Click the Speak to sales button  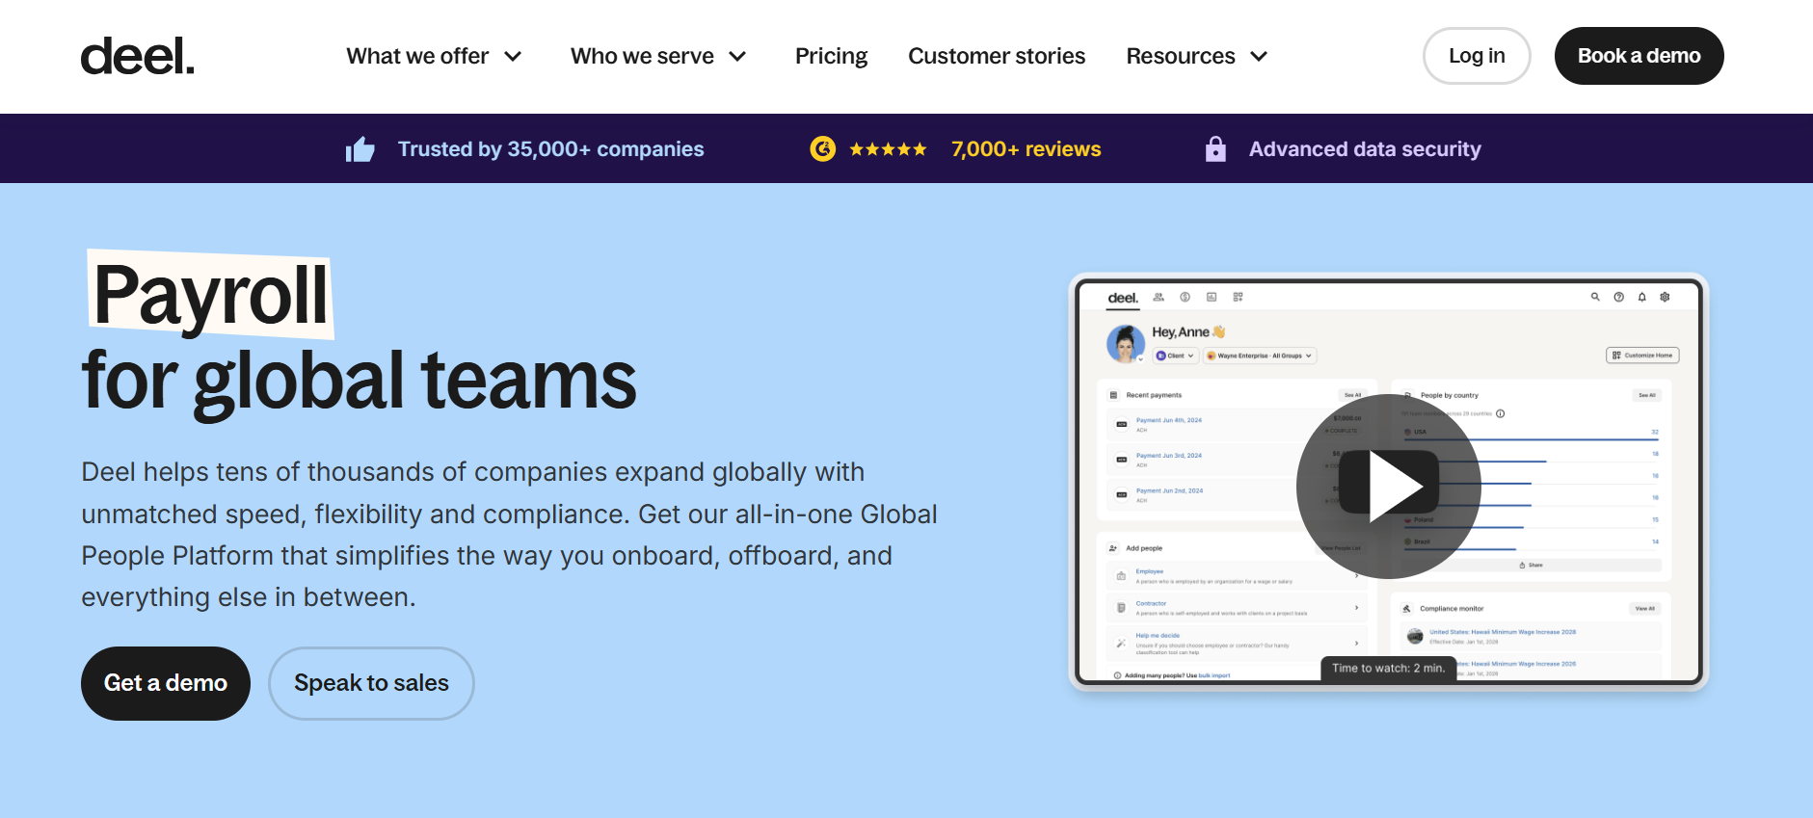coord(371,683)
